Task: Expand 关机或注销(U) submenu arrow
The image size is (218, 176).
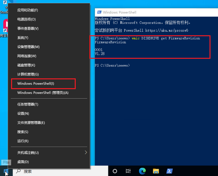Action: coord(86,152)
